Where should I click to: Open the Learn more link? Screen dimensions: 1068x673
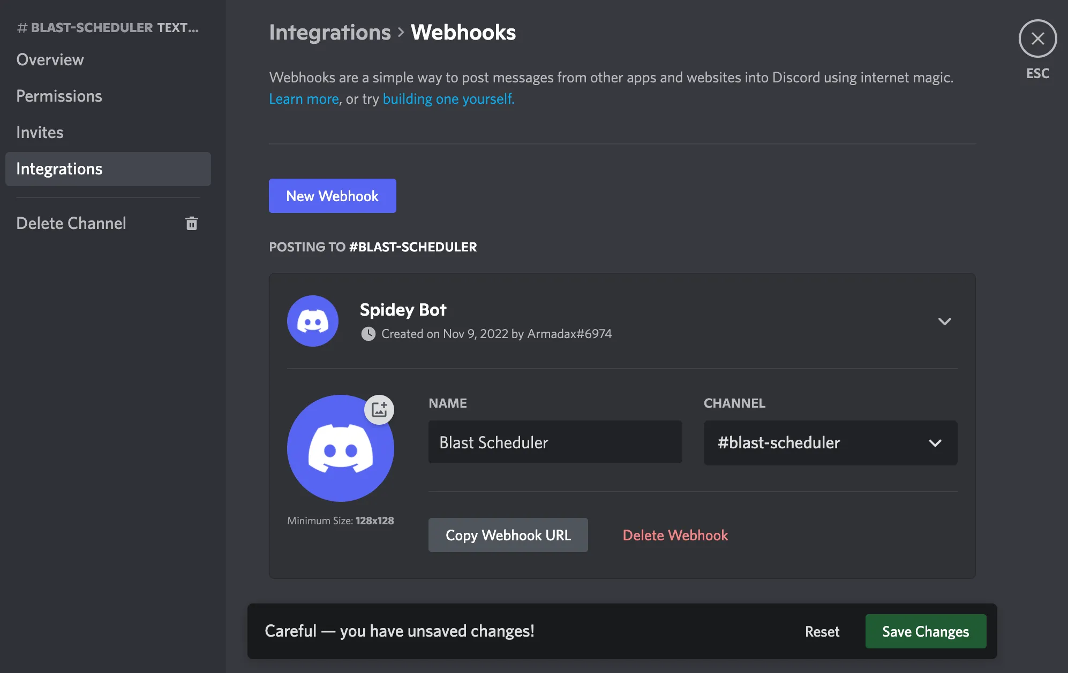tap(304, 99)
